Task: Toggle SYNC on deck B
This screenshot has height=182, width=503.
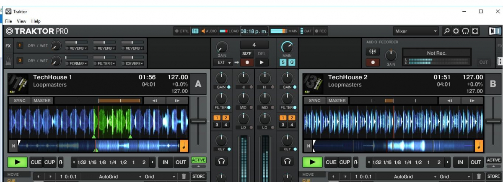Action: click(x=314, y=101)
